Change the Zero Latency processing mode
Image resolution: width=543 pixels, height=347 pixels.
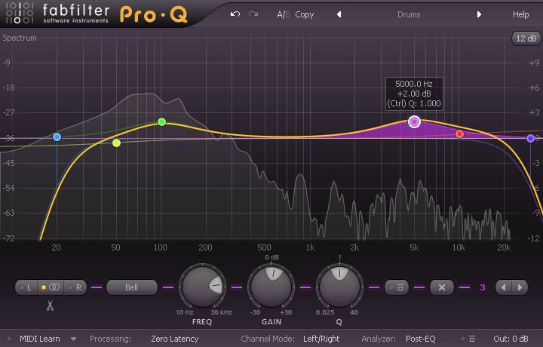click(174, 339)
